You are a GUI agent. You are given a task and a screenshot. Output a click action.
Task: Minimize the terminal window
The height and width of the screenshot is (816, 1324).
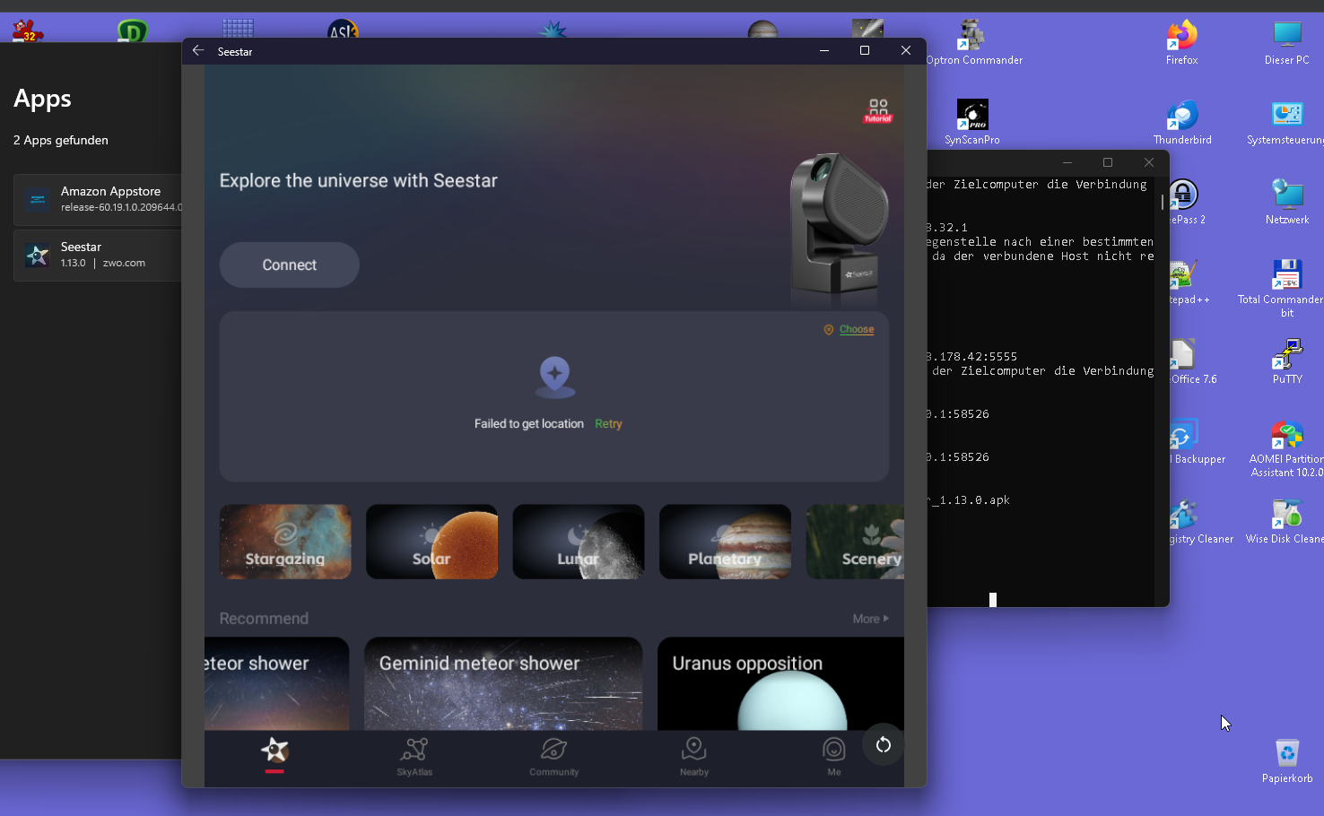click(x=1067, y=162)
